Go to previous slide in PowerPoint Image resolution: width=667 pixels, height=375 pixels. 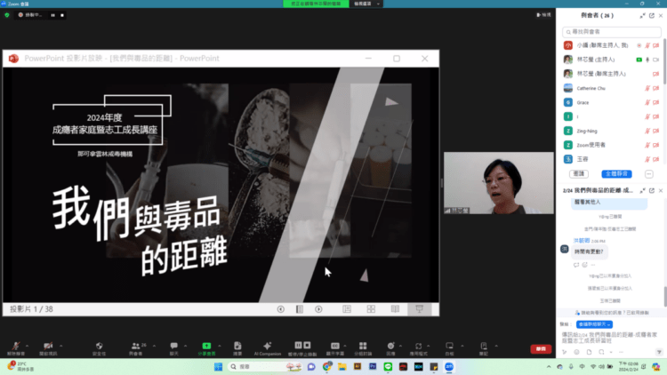click(x=281, y=309)
